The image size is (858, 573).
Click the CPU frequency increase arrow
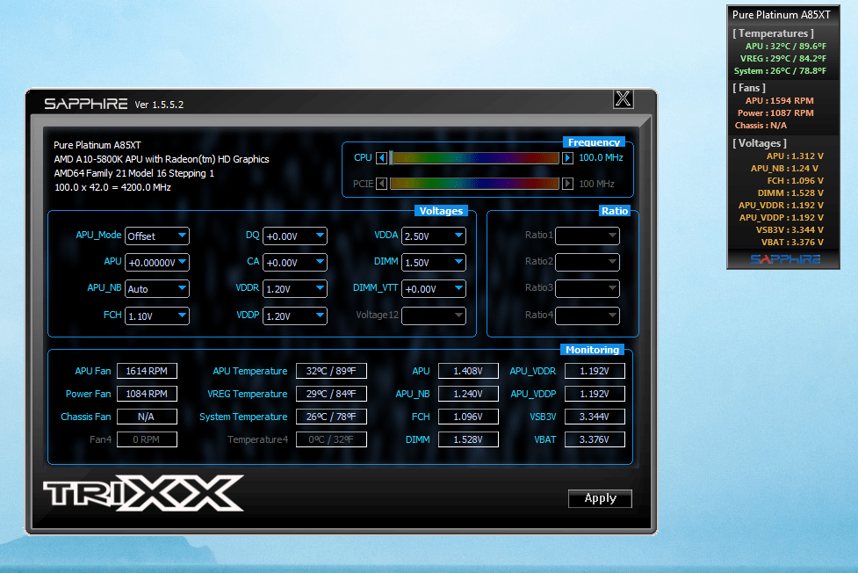pos(567,158)
